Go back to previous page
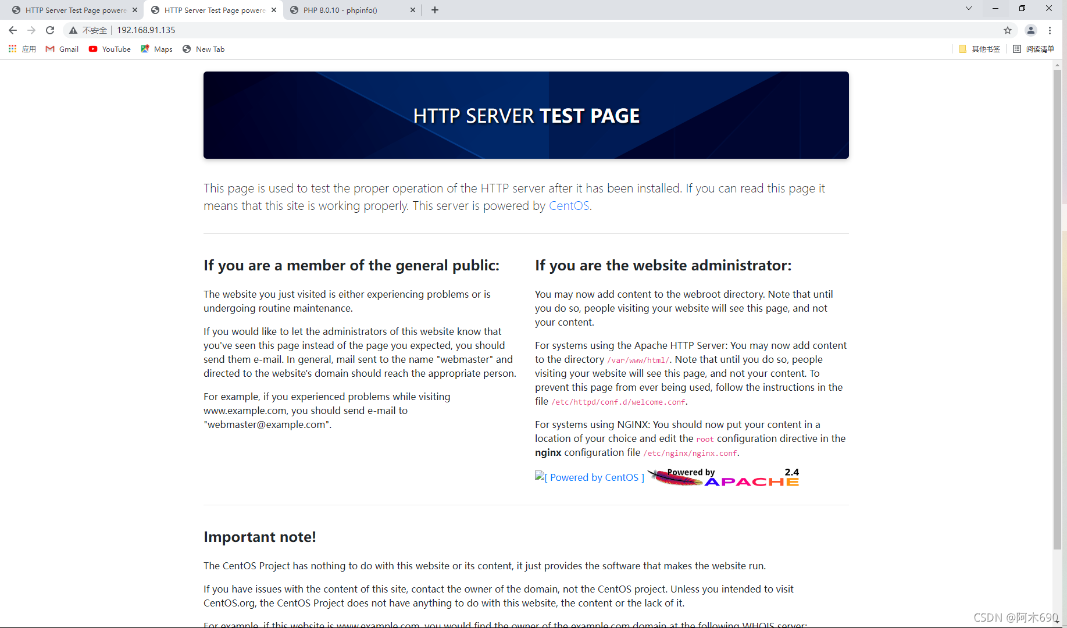Viewport: 1067px width, 628px height. tap(13, 30)
